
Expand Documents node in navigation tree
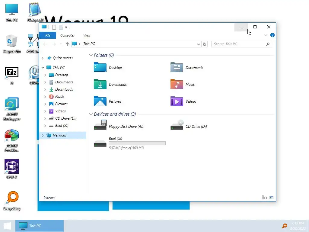(45, 82)
